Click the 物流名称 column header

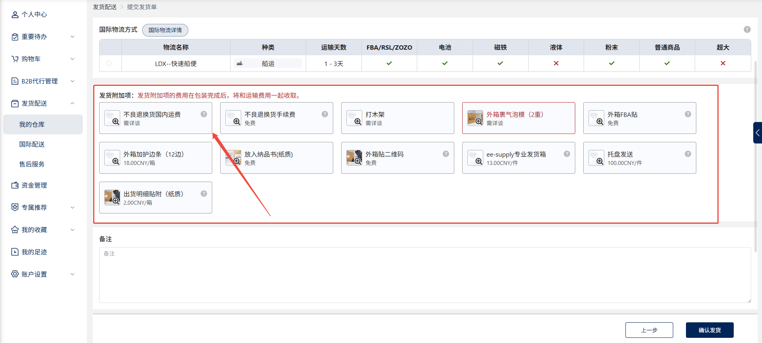tap(176, 47)
